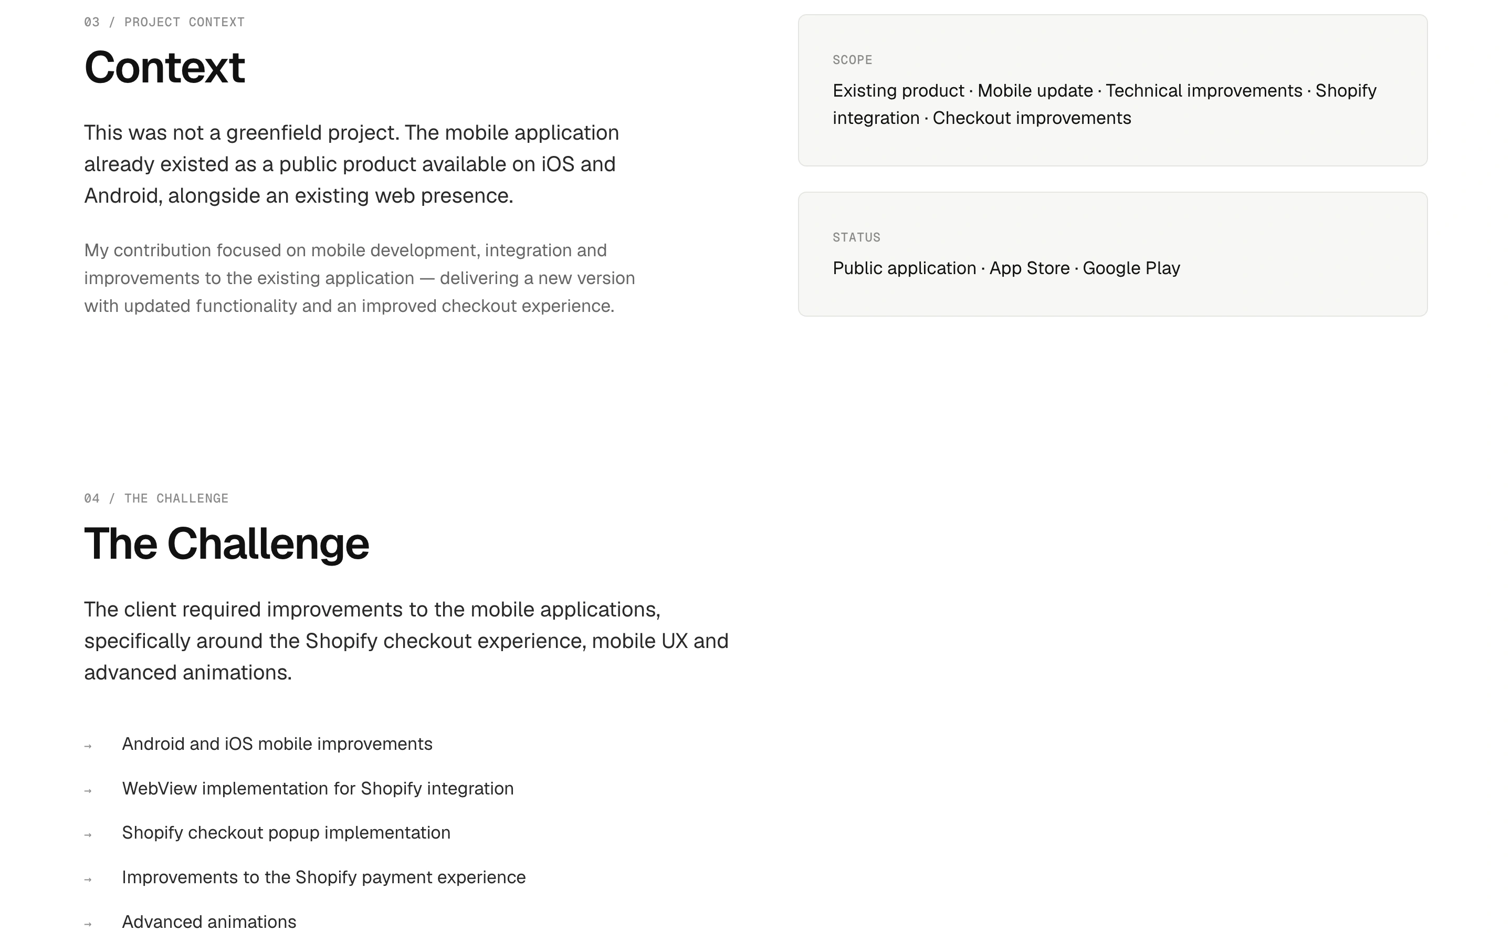The width and height of the screenshot is (1512, 941).
Task: Click the 03 / PROJECT CONTEXT section label
Action: click(x=164, y=23)
